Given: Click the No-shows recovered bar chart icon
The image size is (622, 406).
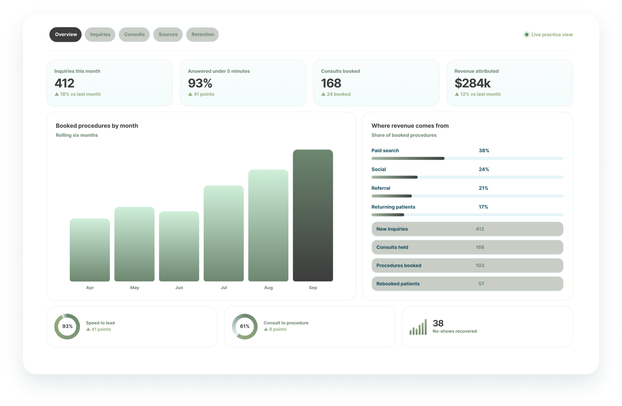Looking at the screenshot, I should (418, 327).
